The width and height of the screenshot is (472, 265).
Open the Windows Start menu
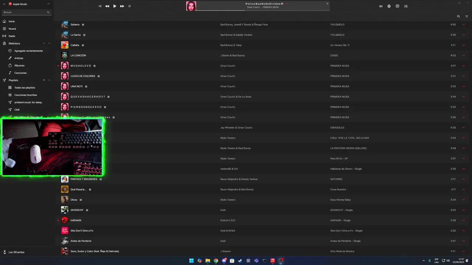(191, 261)
